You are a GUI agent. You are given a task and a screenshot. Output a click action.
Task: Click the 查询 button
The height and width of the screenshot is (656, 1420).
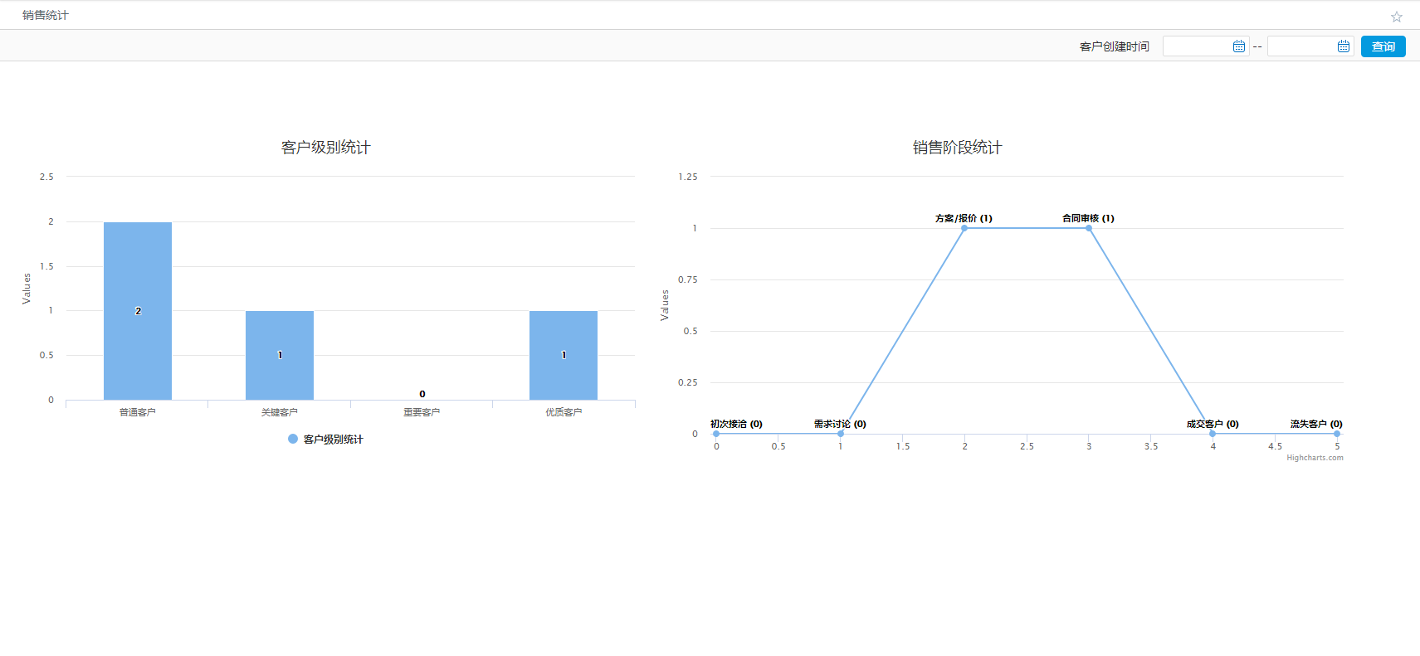[x=1383, y=46]
